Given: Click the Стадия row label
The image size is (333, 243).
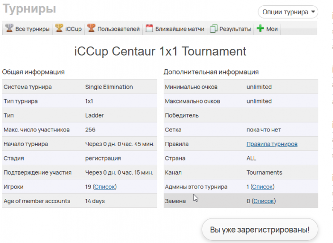Looking at the screenshot, I should point(14,158).
